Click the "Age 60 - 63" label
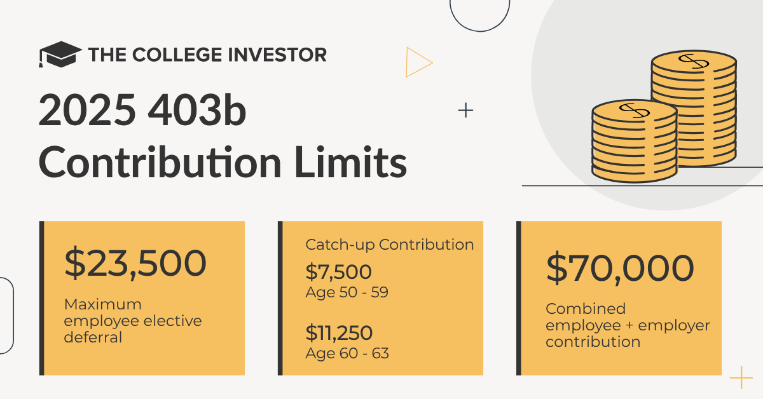This screenshot has height=399, width=763. tap(347, 353)
